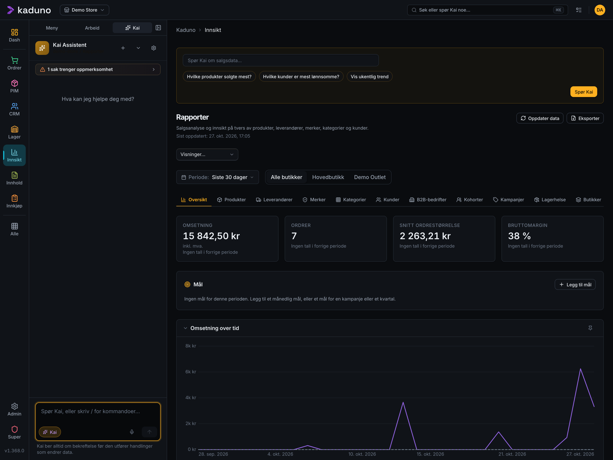Open Lagerhelse tab

click(550, 200)
